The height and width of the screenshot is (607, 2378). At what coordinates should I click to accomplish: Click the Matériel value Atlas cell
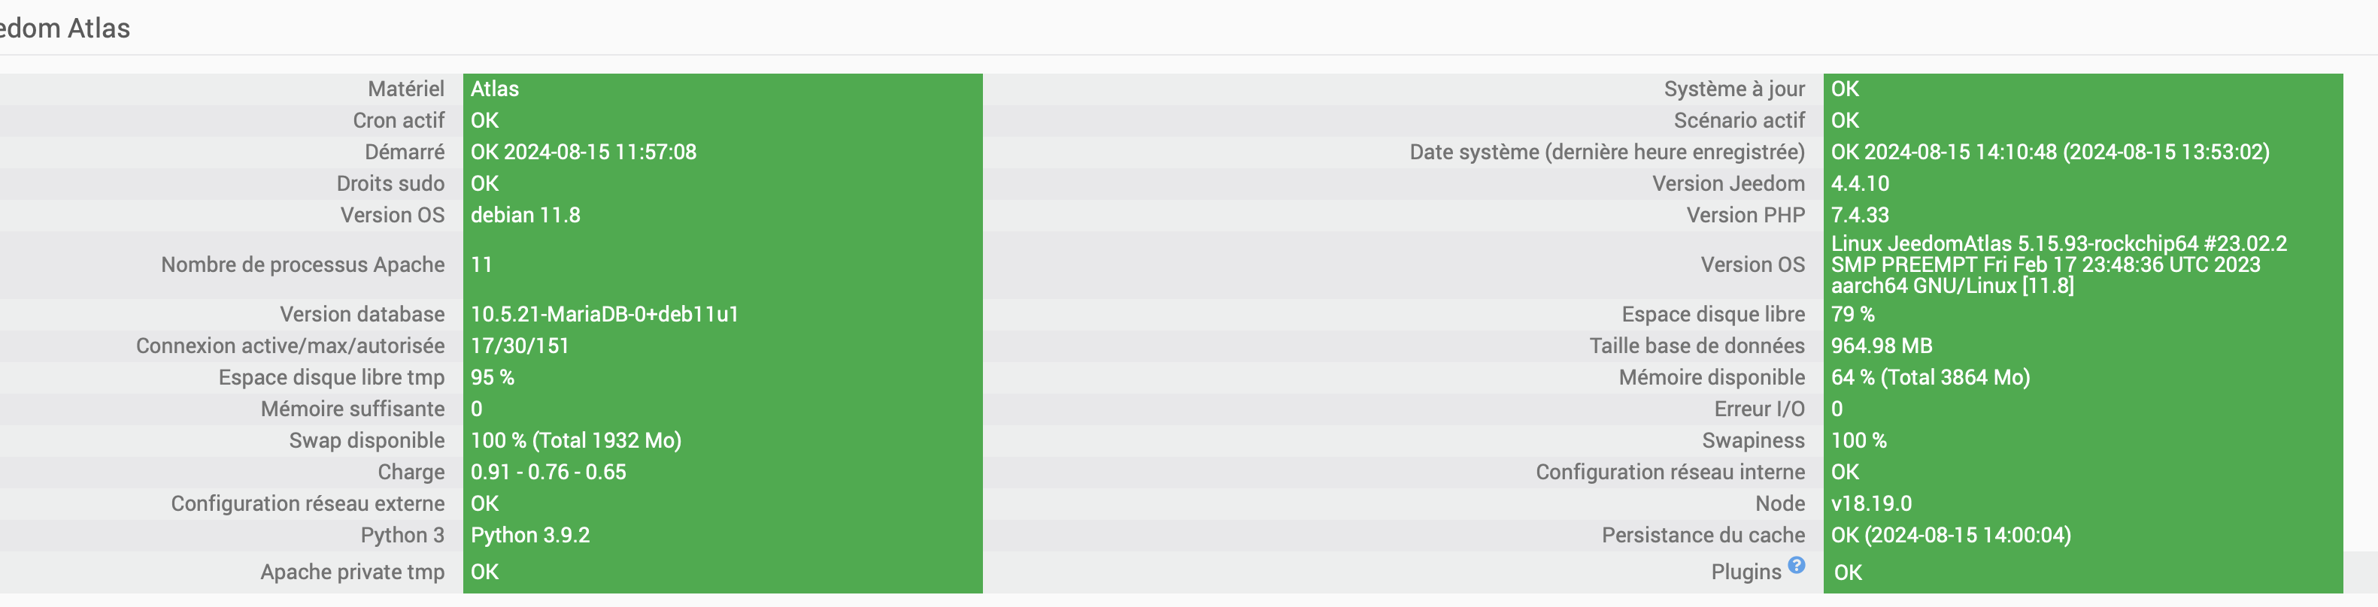[495, 89]
